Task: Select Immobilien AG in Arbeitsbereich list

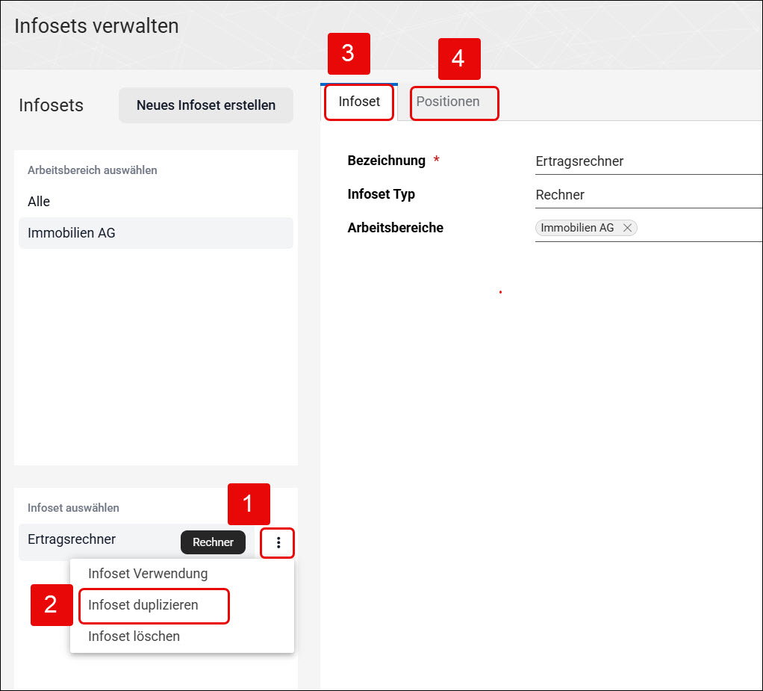Action: click(156, 233)
